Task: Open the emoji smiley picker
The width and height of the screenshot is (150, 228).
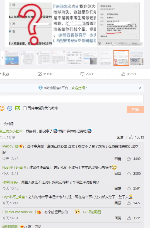Action: tap(2, 108)
